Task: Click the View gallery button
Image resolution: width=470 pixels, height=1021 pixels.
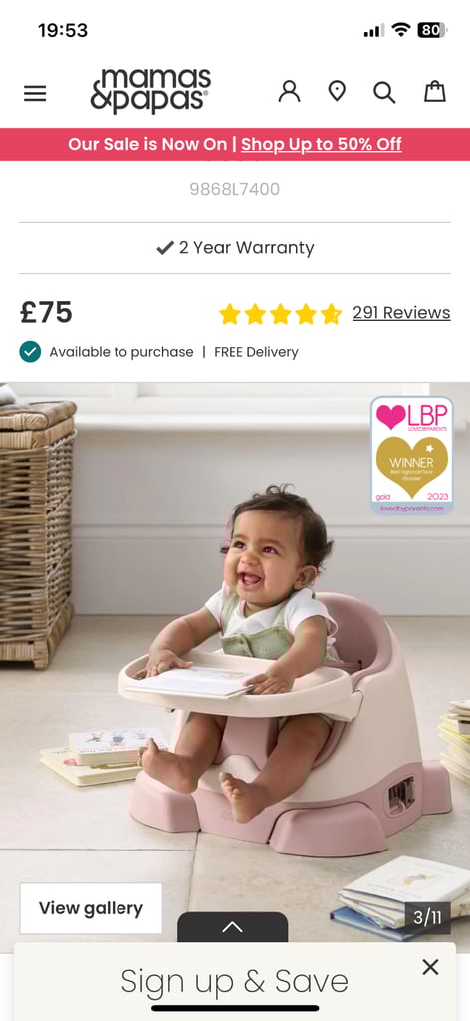Action: coord(91,908)
